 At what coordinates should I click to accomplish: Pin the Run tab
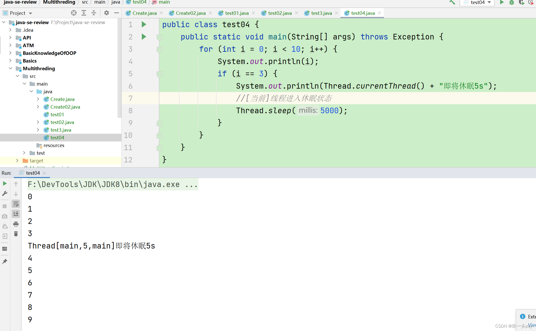tap(5, 261)
